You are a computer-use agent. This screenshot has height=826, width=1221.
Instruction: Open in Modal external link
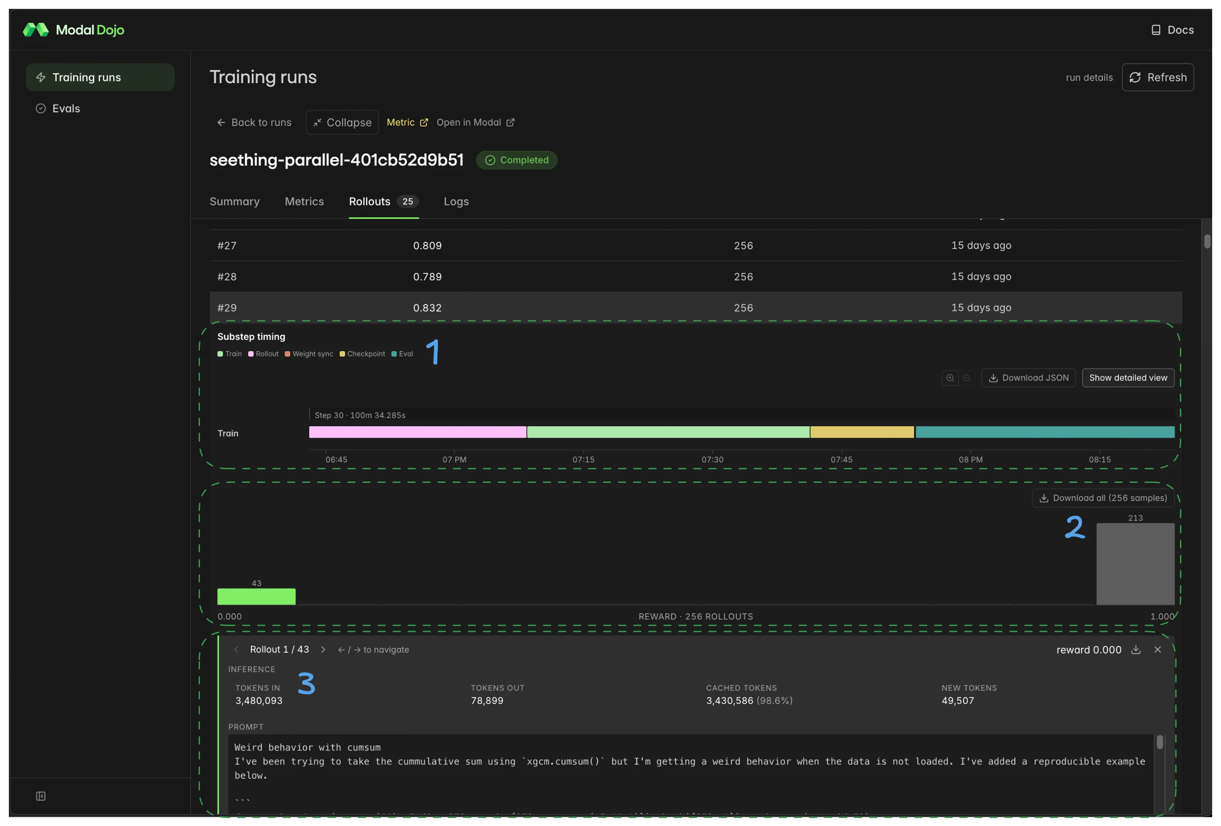coord(476,122)
